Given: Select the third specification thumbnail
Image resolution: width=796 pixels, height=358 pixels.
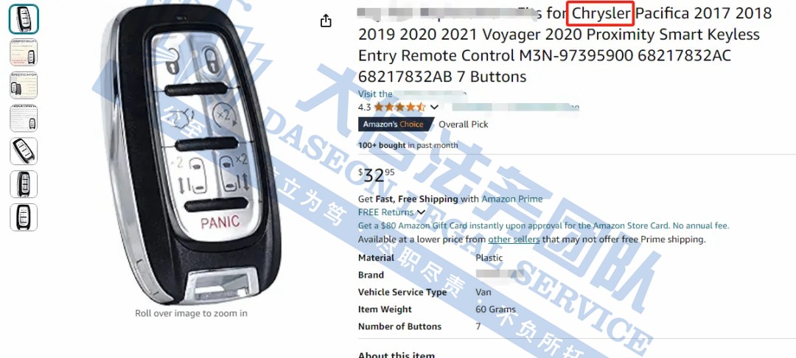Looking at the screenshot, I should (x=24, y=85).
